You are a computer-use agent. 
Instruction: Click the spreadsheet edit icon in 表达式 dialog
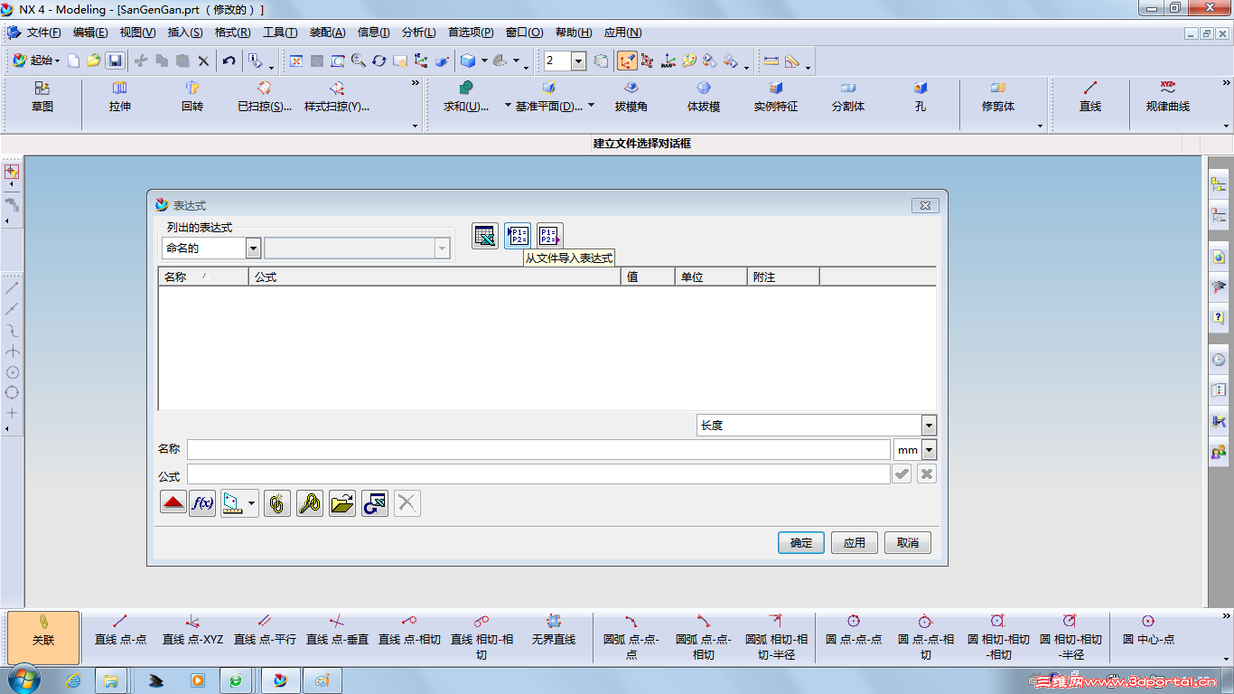click(485, 236)
